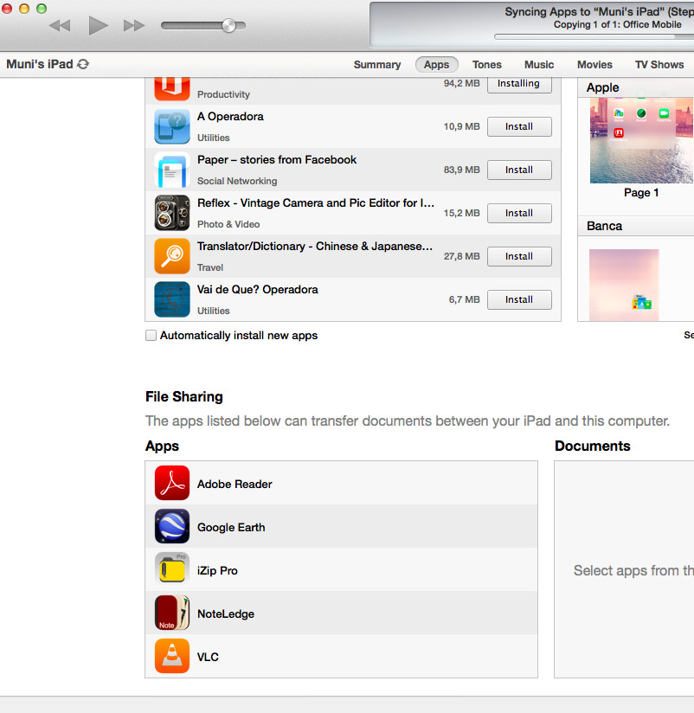Adjust the volume slider knob
Screen dimensions: 694x713
(x=228, y=26)
